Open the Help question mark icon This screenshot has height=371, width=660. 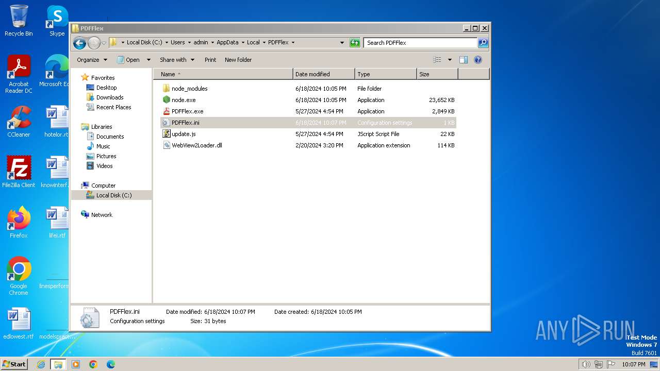(478, 60)
